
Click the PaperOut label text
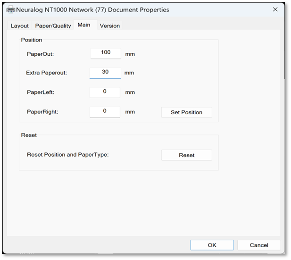click(x=41, y=54)
